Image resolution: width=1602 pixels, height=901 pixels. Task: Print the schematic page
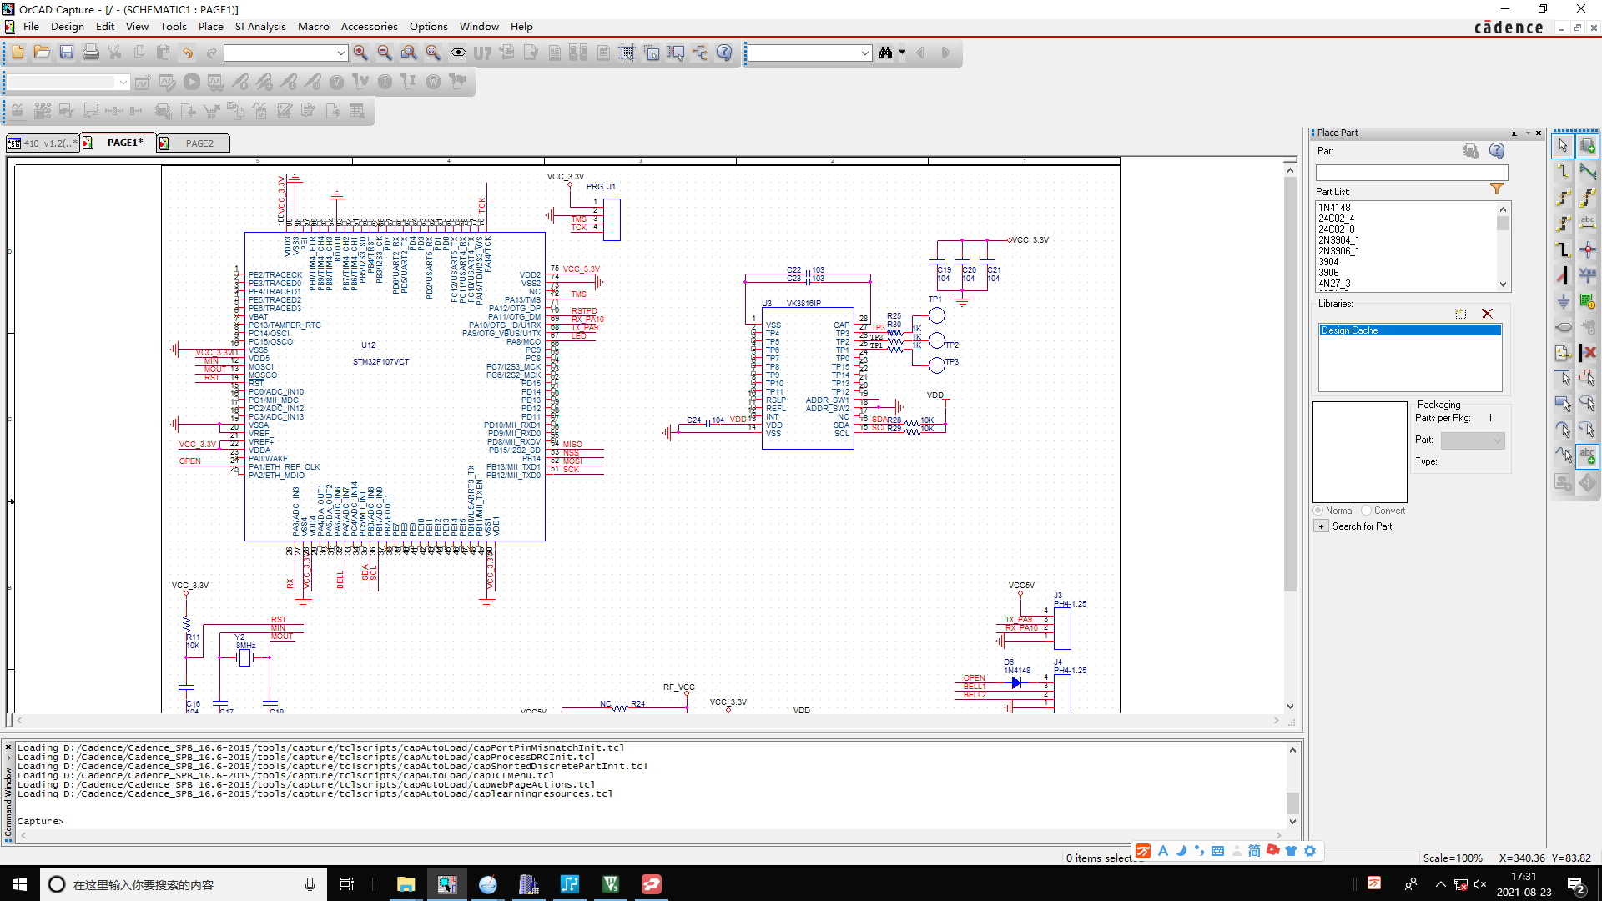[x=91, y=53]
